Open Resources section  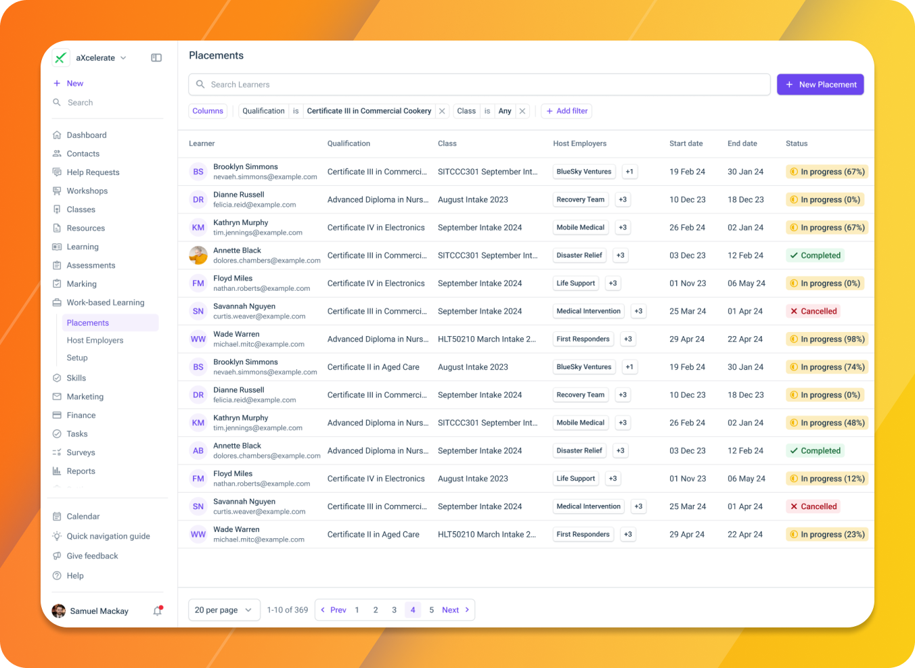[x=86, y=228]
